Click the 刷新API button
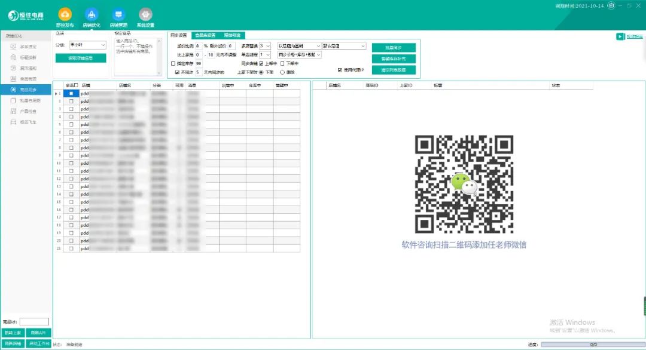The height and width of the screenshot is (350, 646). (x=38, y=333)
